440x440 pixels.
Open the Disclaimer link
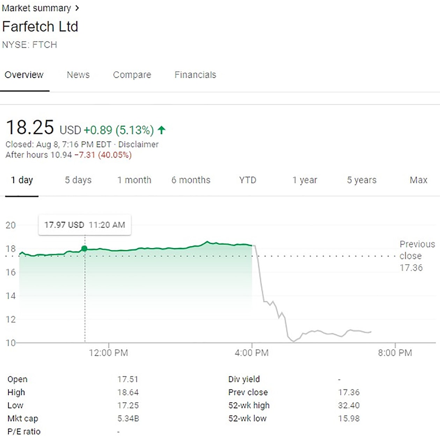click(x=138, y=144)
